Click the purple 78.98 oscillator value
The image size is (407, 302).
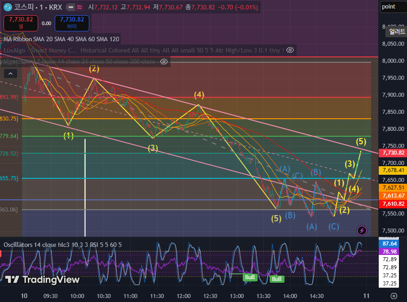click(389, 251)
